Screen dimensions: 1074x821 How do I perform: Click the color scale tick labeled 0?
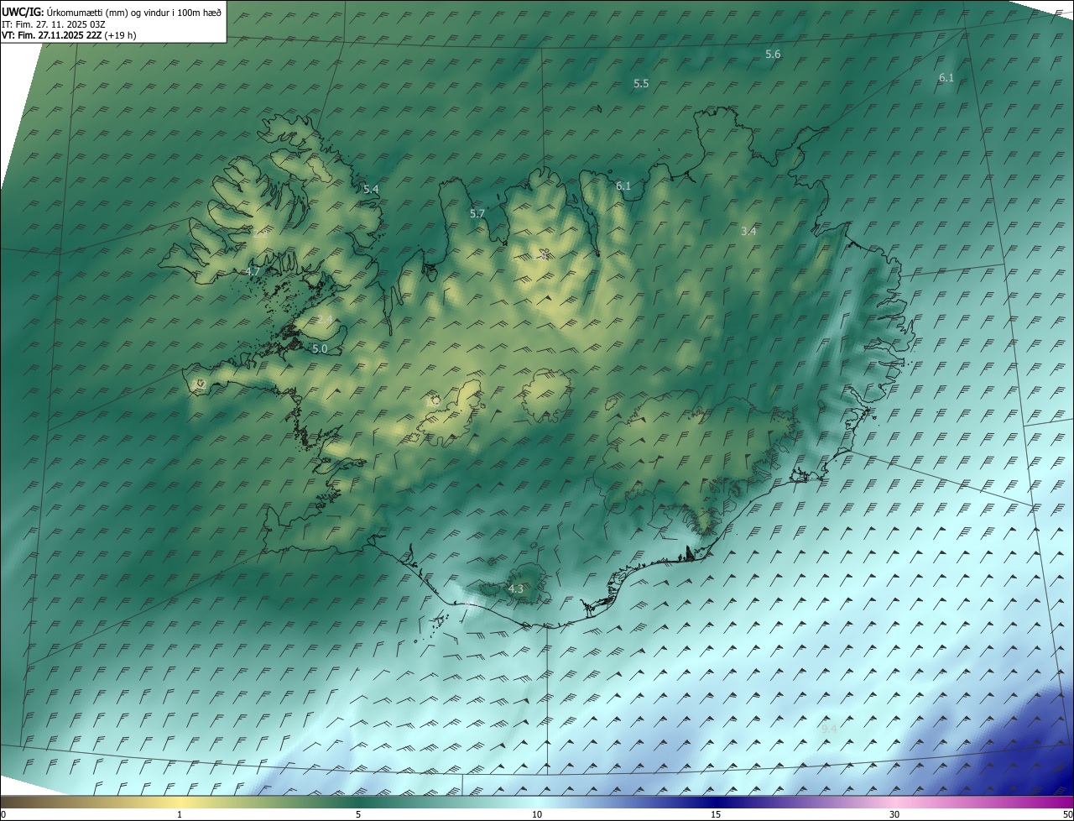(x=3, y=814)
